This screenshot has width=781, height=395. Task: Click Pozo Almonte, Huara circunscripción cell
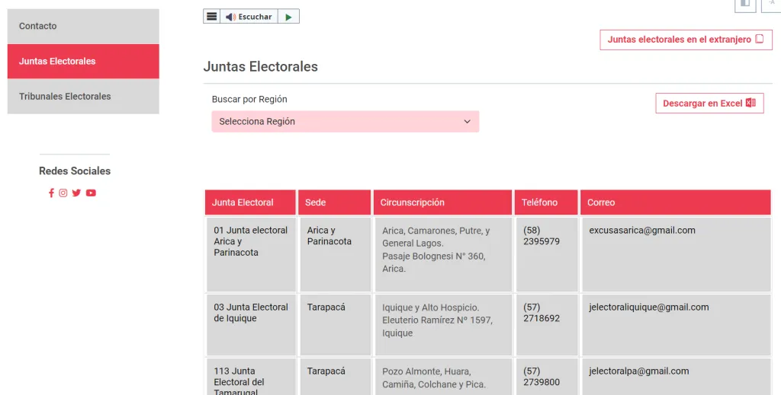point(443,377)
